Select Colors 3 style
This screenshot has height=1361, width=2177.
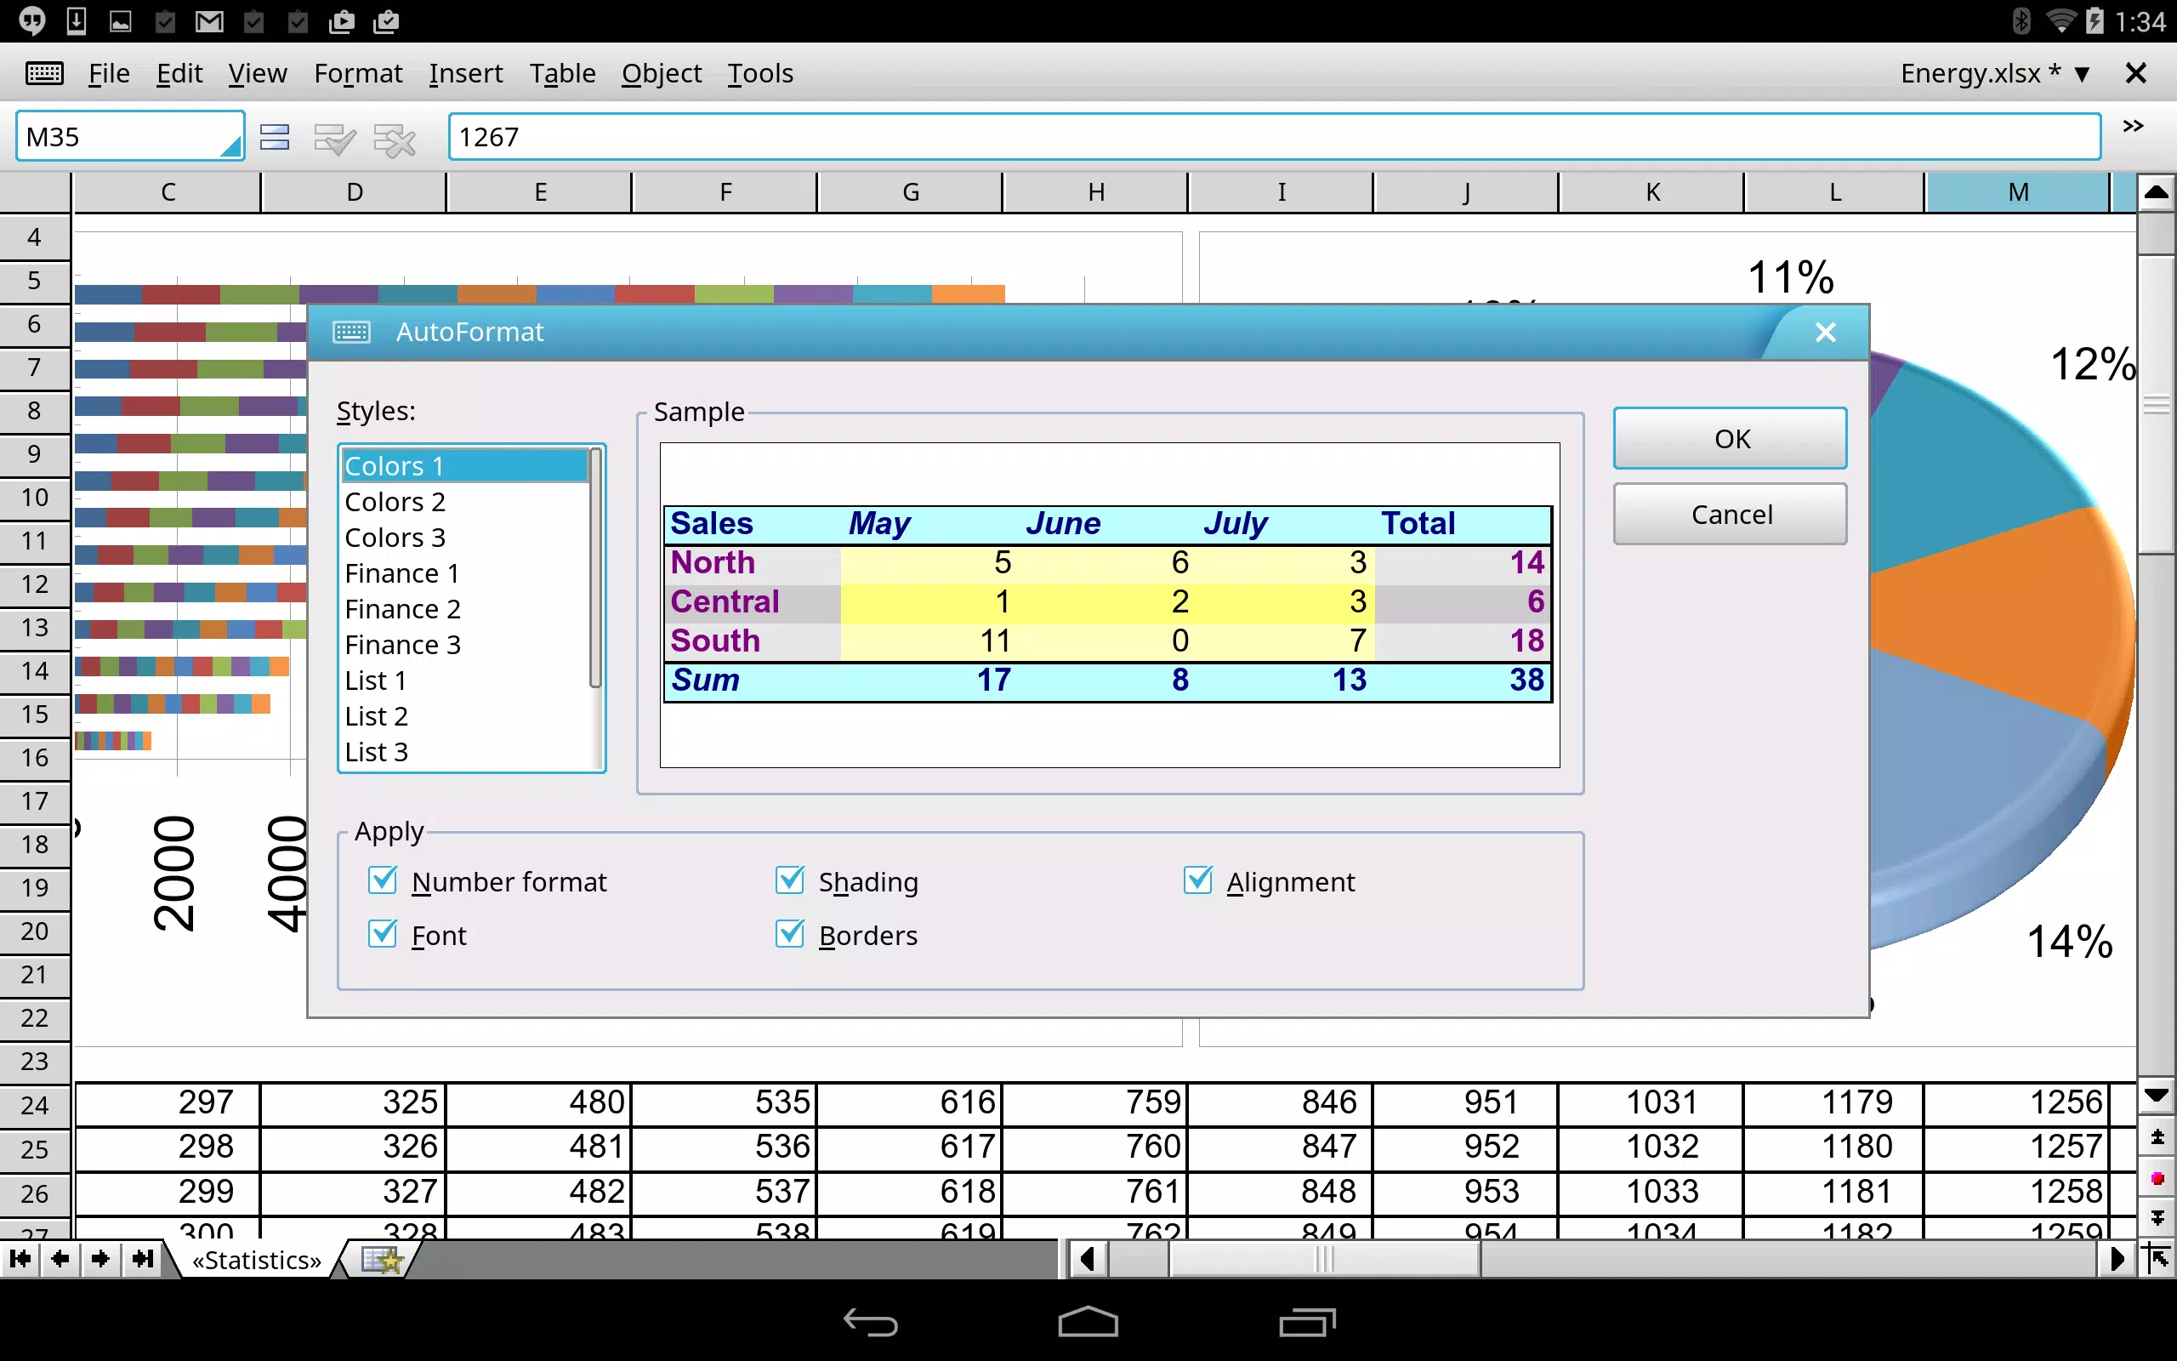point(464,538)
